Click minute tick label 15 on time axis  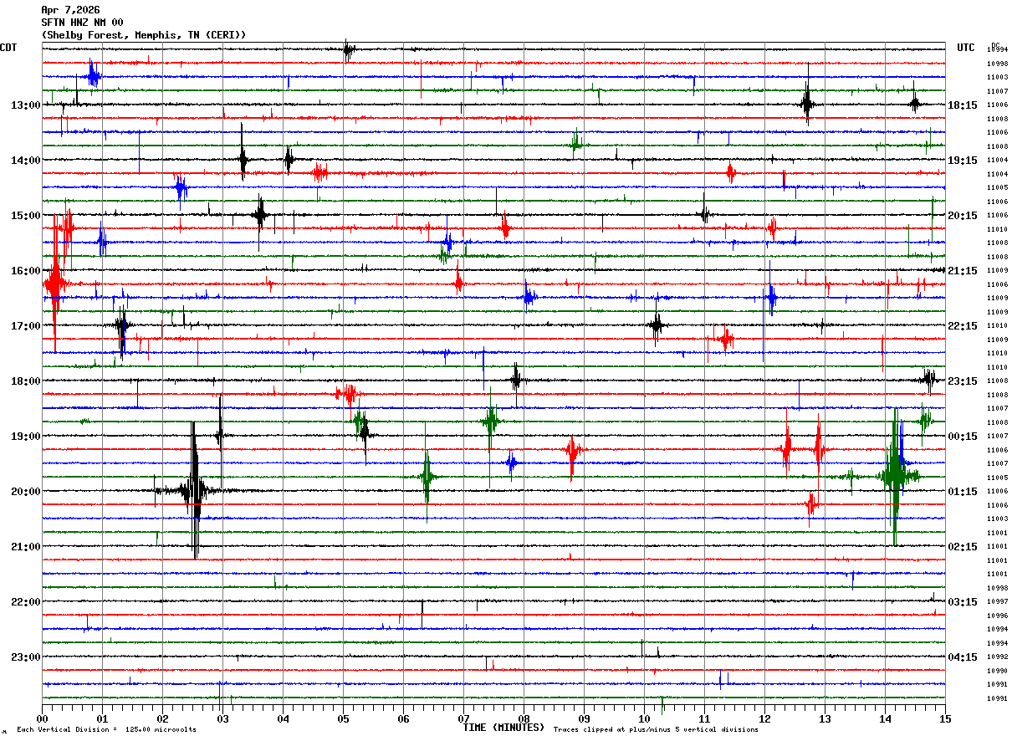[945, 718]
